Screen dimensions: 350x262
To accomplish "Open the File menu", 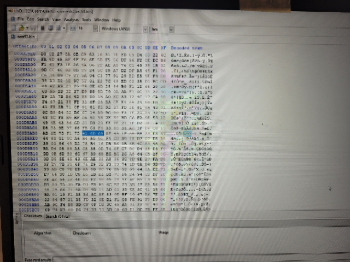I will click(20, 20).
